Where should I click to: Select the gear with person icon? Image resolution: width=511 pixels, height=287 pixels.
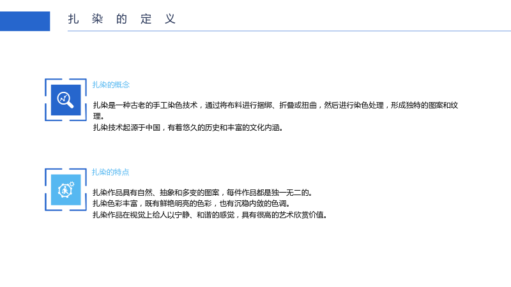click(66, 189)
